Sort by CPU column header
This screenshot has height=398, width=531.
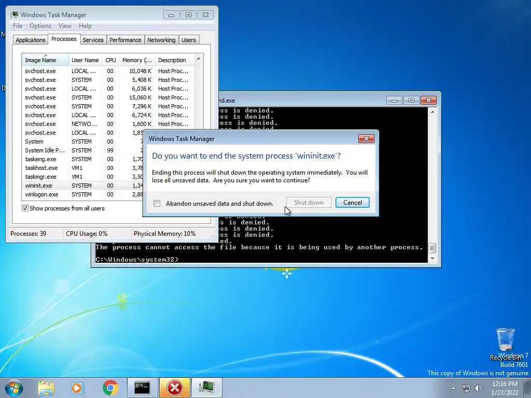click(110, 60)
